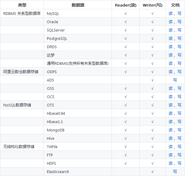The height and width of the screenshot is (176, 185).
Task: Open the 读 doc link for TxtFile
Action: [x=171, y=147]
